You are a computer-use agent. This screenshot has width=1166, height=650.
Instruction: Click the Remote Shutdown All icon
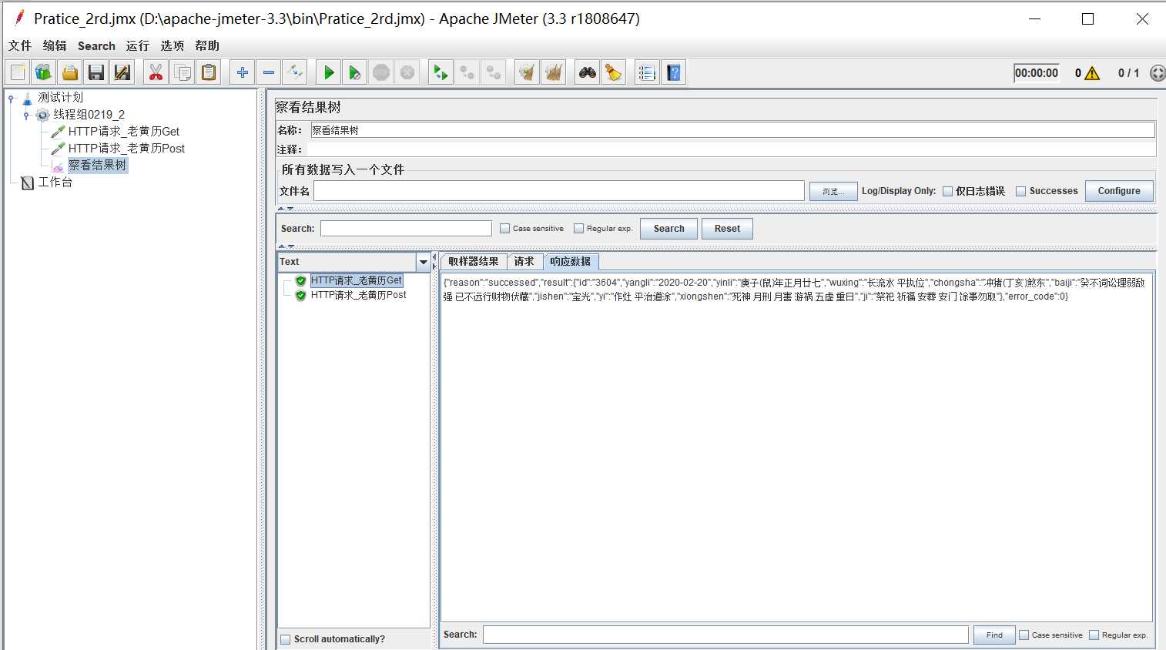493,72
